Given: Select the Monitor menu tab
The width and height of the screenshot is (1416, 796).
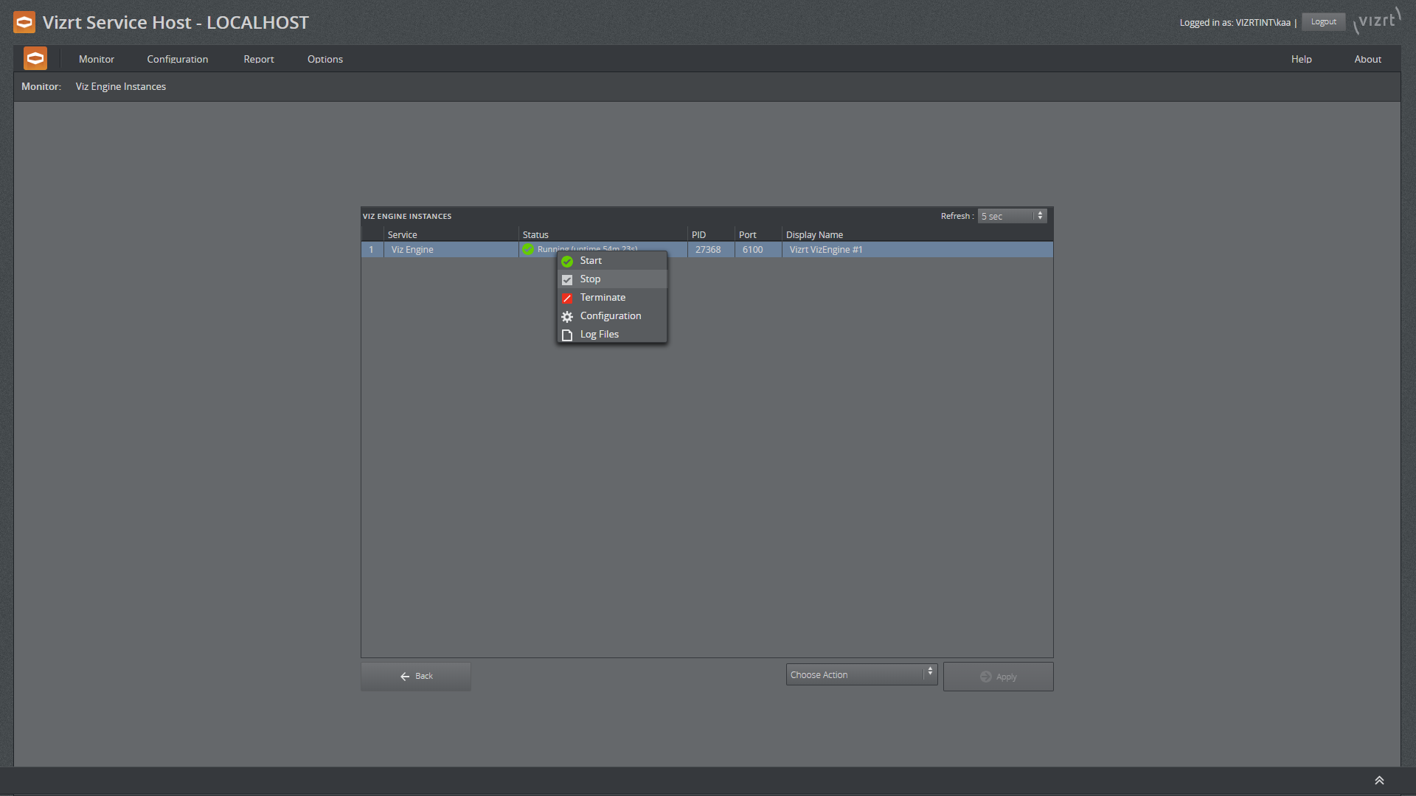Looking at the screenshot, I should [x=97, y=59].
